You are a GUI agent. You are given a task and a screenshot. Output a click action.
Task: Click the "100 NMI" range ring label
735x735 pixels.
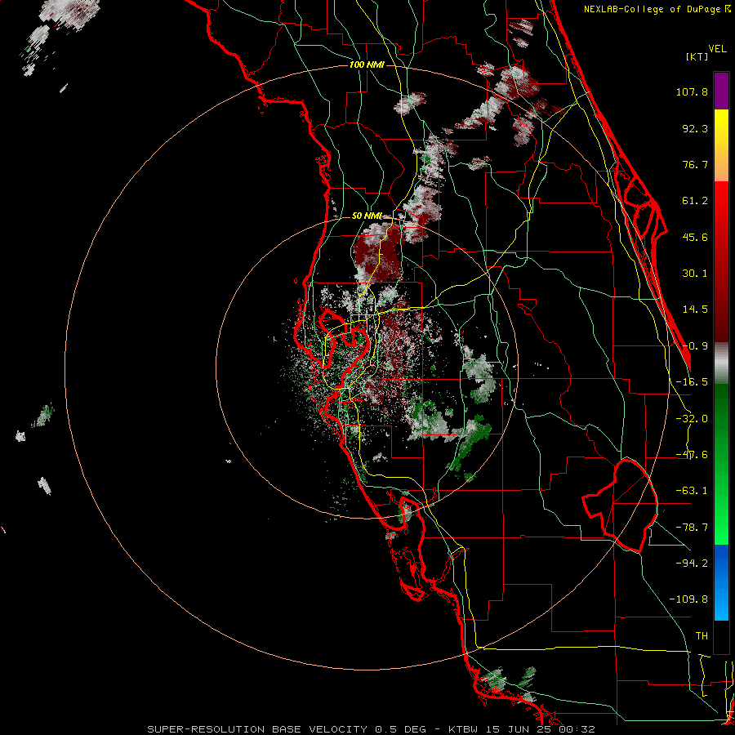tap(367, 65)
